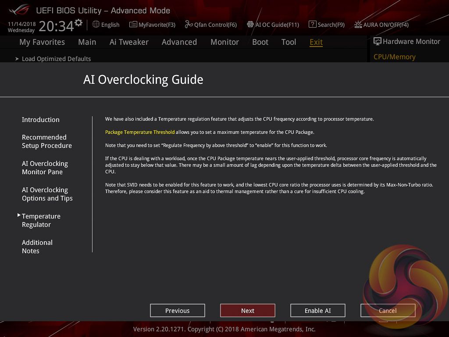
Task: Select Recommended Setup Procedure section
Action: coord(46,141)
